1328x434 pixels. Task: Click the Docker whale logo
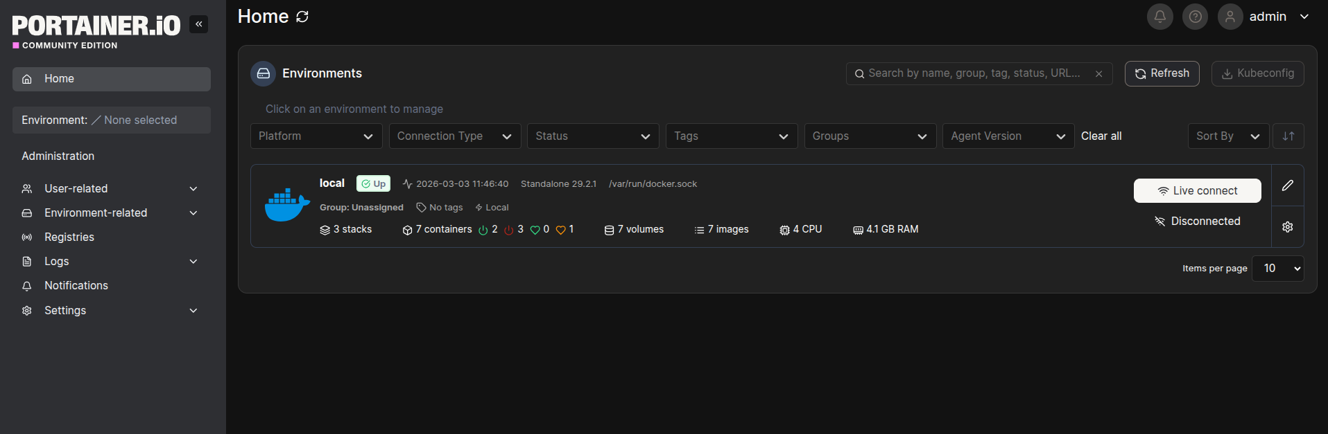(287, 205)
